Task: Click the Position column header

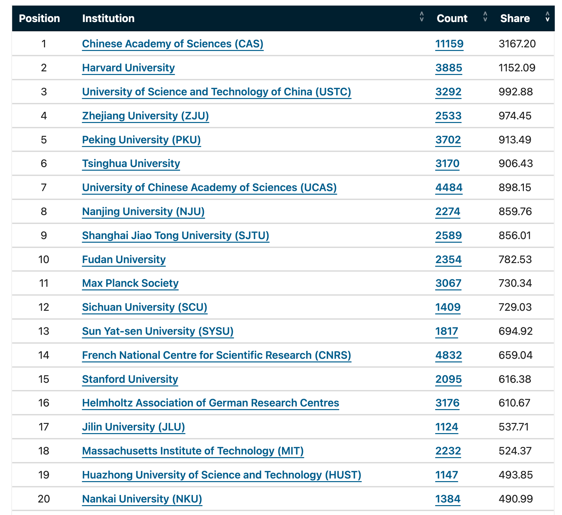Action: [x=39, y=18]
